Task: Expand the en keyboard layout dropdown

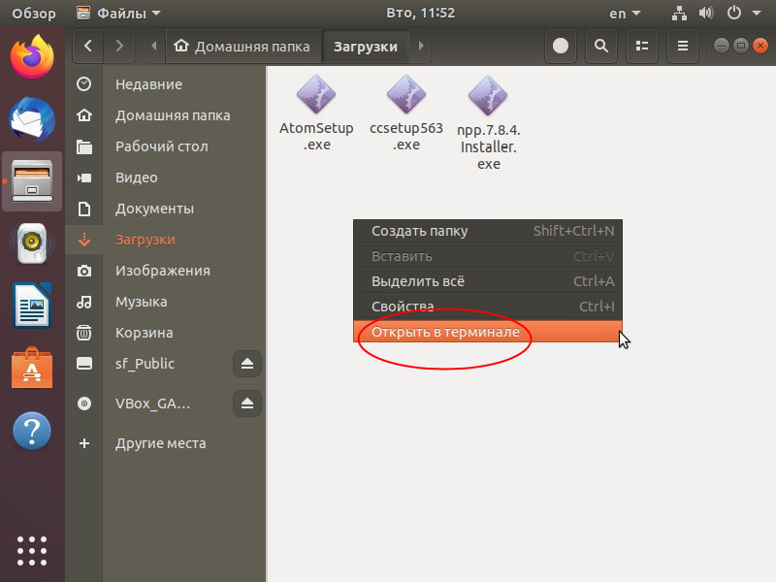Action: click(x=624, y=14)
